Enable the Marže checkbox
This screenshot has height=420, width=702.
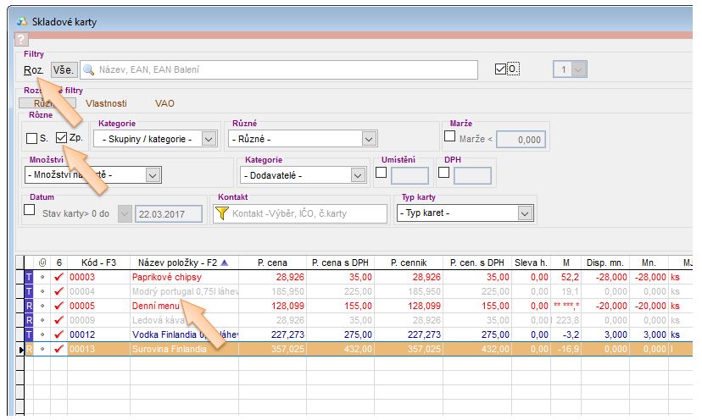point(450,135)
